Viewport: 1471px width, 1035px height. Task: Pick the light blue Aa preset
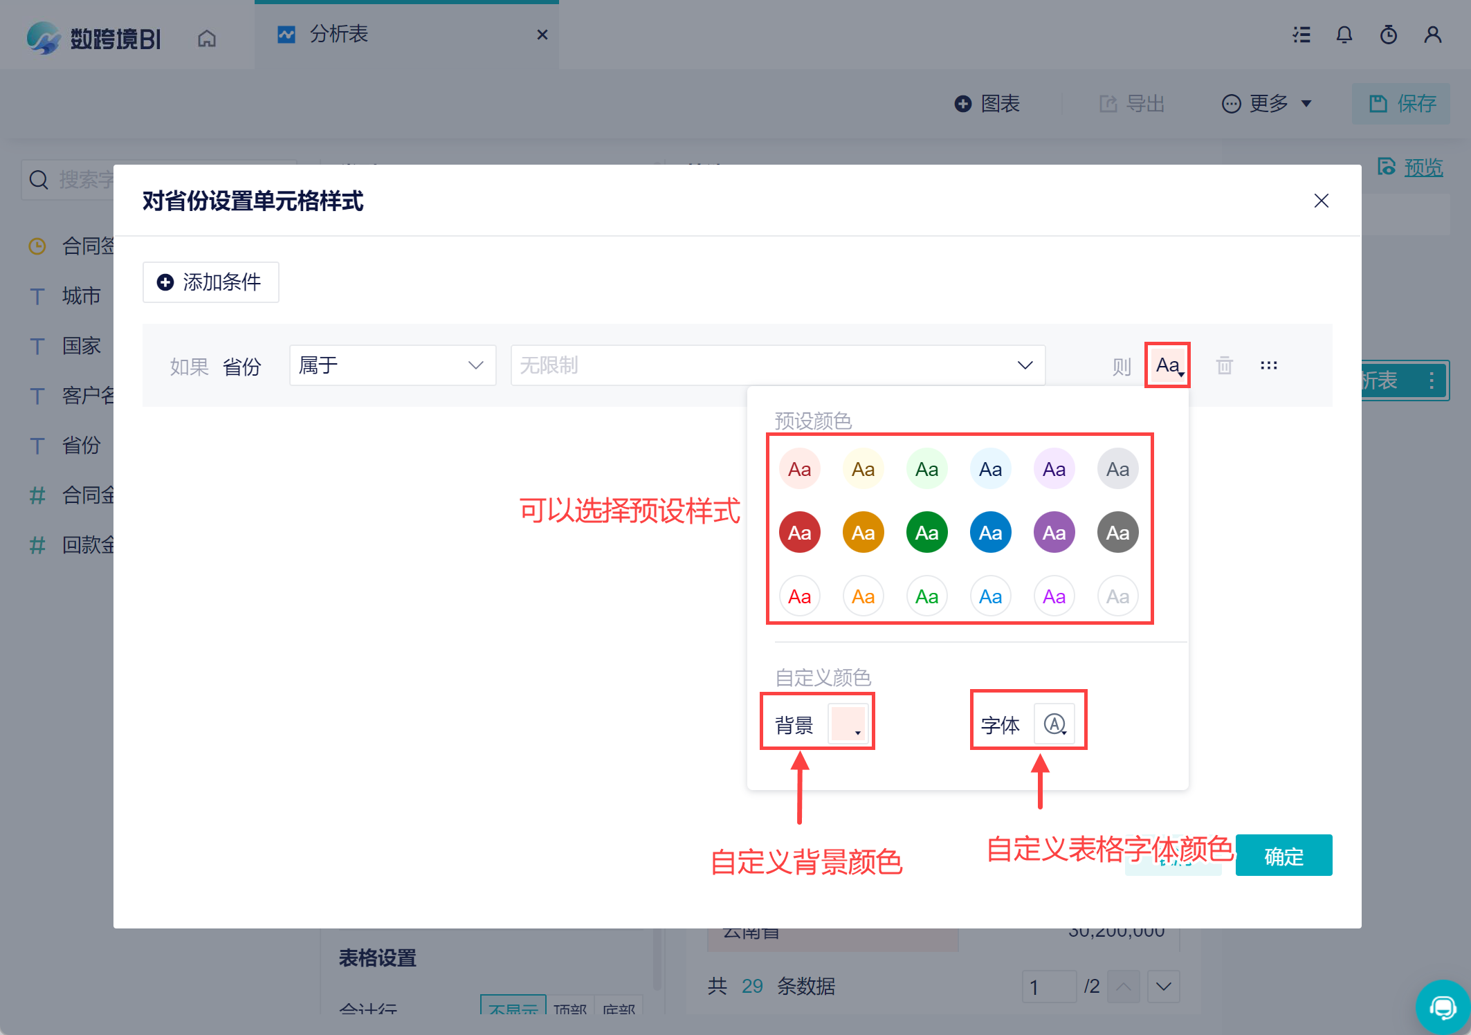(990, 469)
